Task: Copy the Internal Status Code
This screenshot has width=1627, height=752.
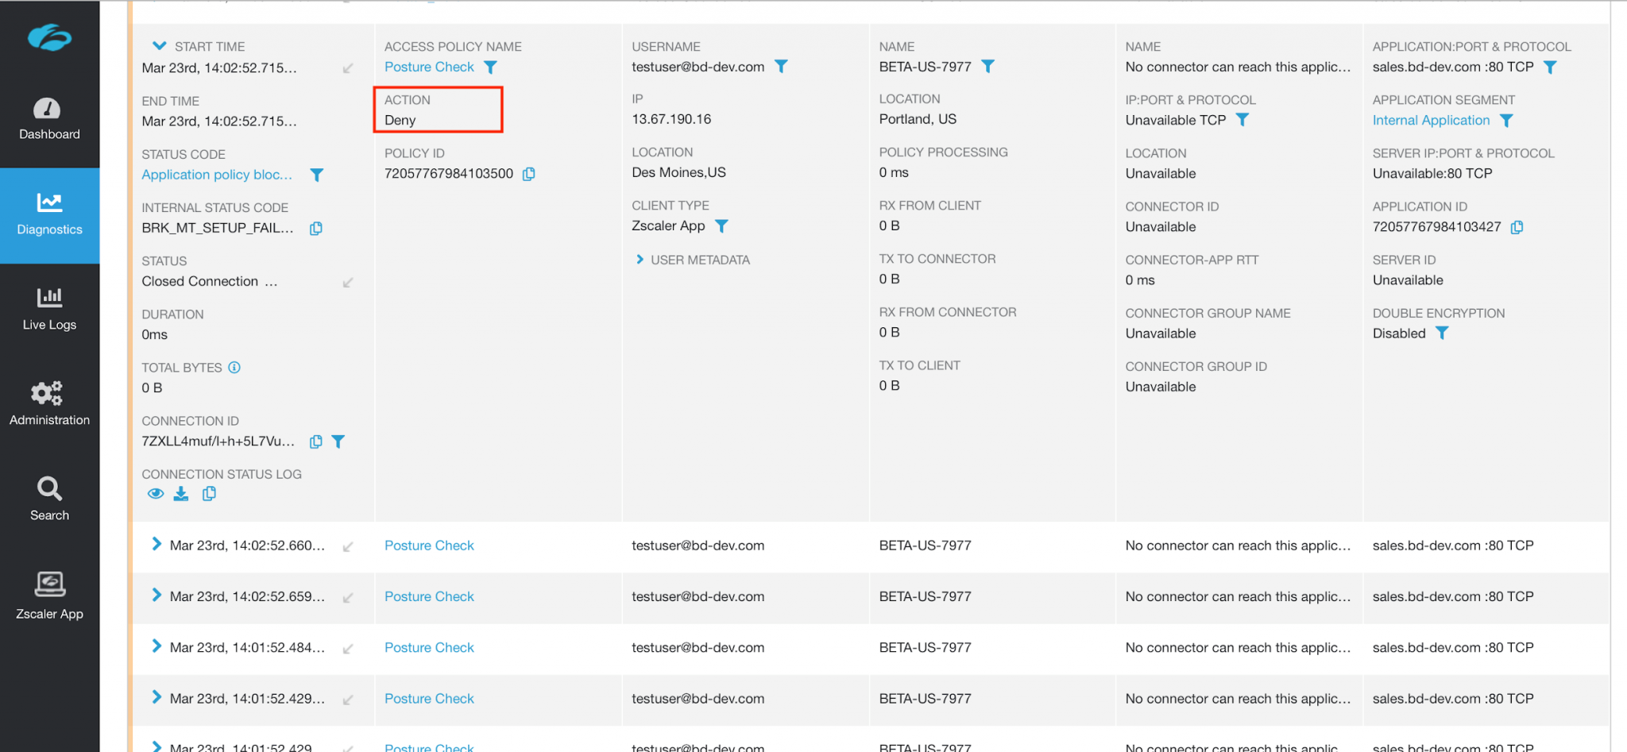Action: [x=315, y=228]
